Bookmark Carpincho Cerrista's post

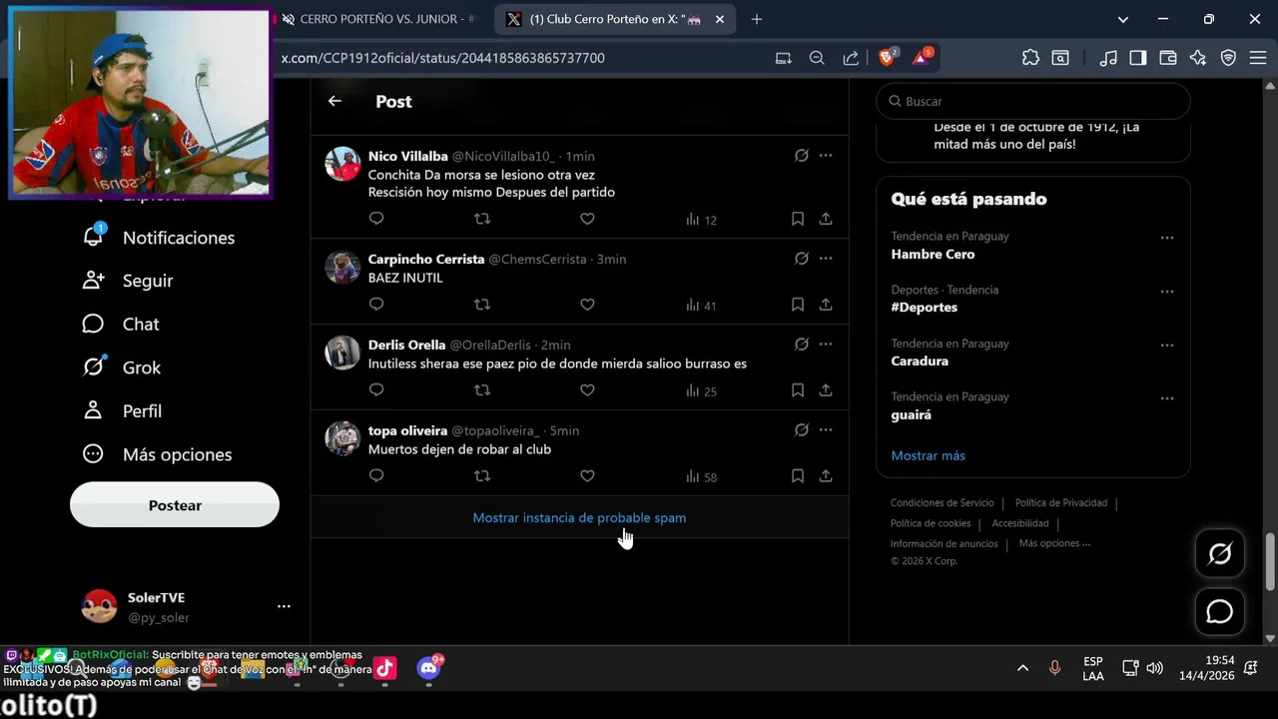click(798, 305)
